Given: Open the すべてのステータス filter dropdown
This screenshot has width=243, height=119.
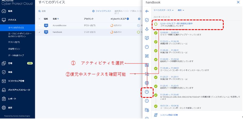Looking at the screenshot, I should click(164, 10).
